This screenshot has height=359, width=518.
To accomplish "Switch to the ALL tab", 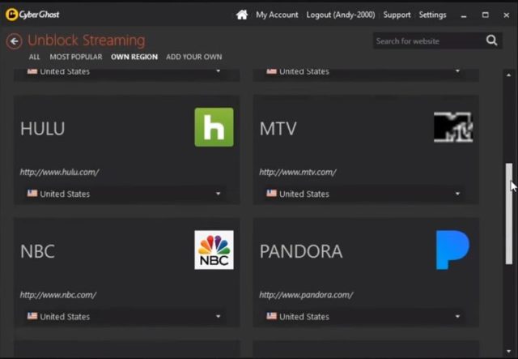I will [x=34, y=57].
